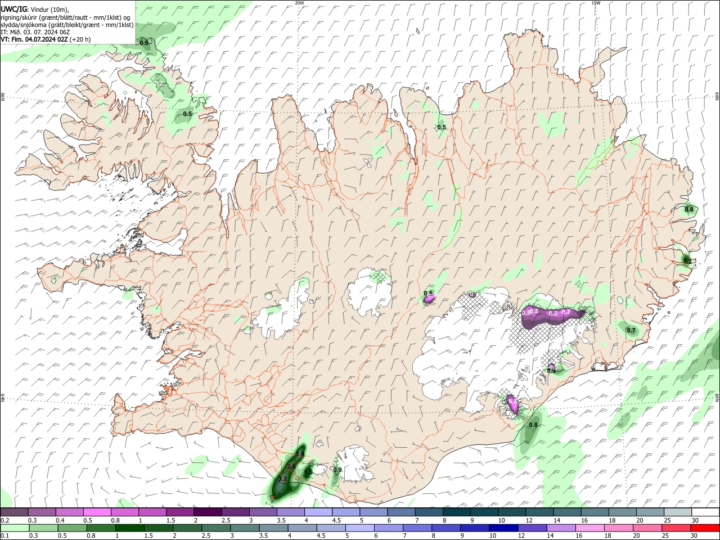Pick the grey-teal 3–3.5 rain legend swatch
This screenshot has height=540, width=720.
pyautogui.click(x=244, y=528)
